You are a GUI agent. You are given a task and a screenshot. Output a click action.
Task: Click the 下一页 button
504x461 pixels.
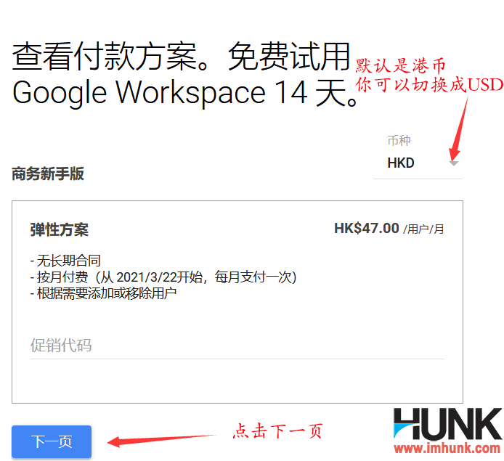point(52,441)
